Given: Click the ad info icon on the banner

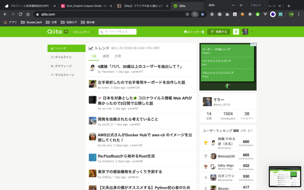Looking at the screenshot, I should [252, 45].
